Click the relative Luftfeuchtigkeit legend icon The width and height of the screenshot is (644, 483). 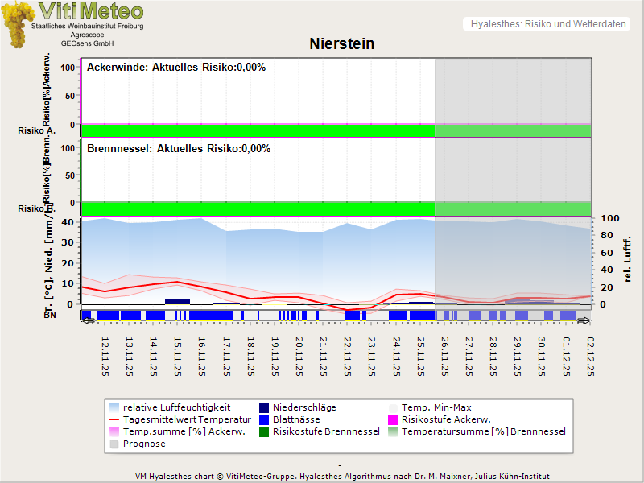pos(114,407)
